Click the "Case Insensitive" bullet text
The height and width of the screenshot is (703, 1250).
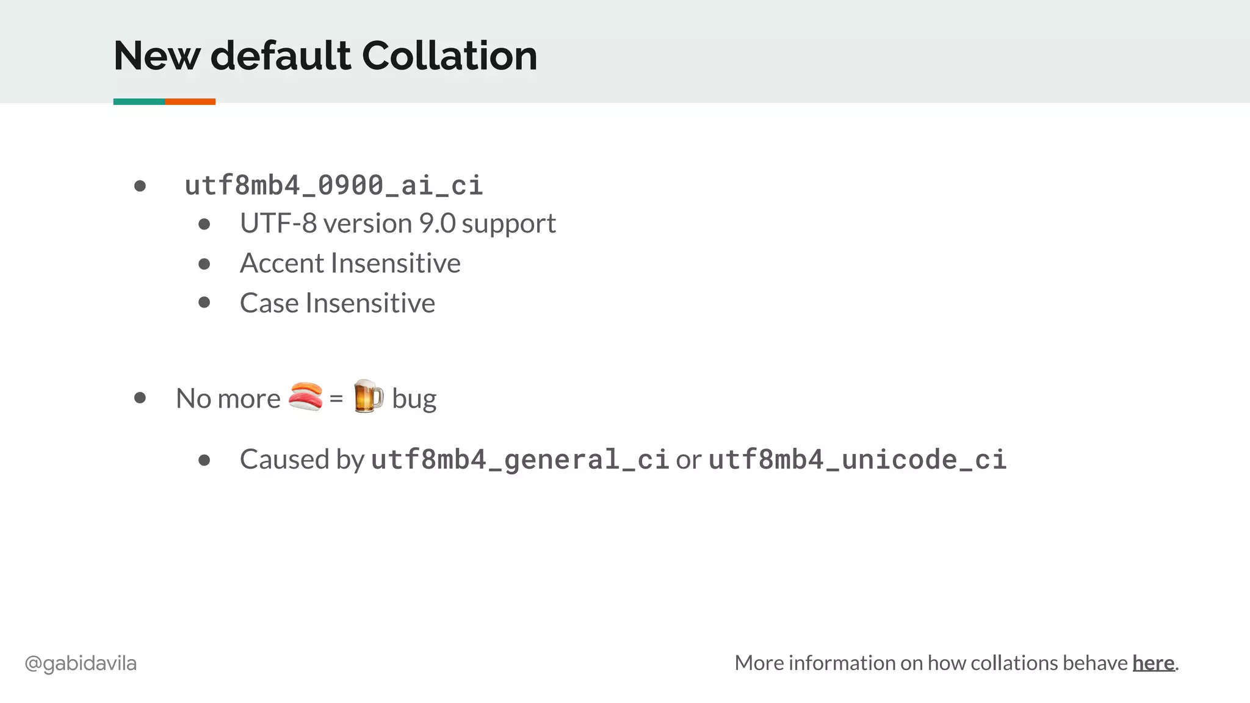(x=337, y=303)
